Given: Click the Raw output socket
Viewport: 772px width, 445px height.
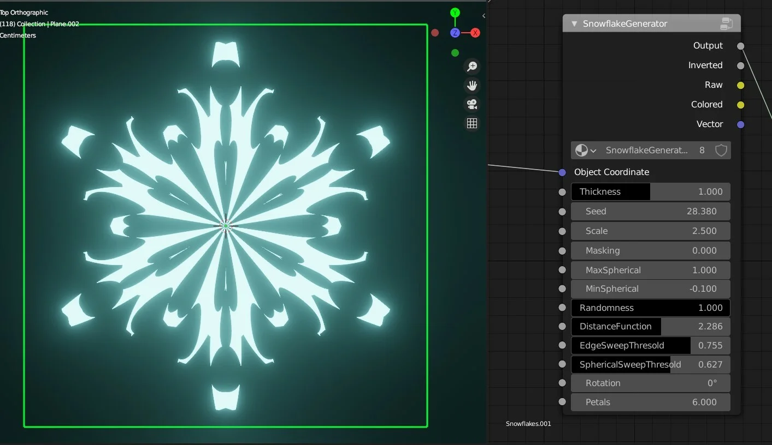Looking at the screenshot, I should click(x=740, y=85).
